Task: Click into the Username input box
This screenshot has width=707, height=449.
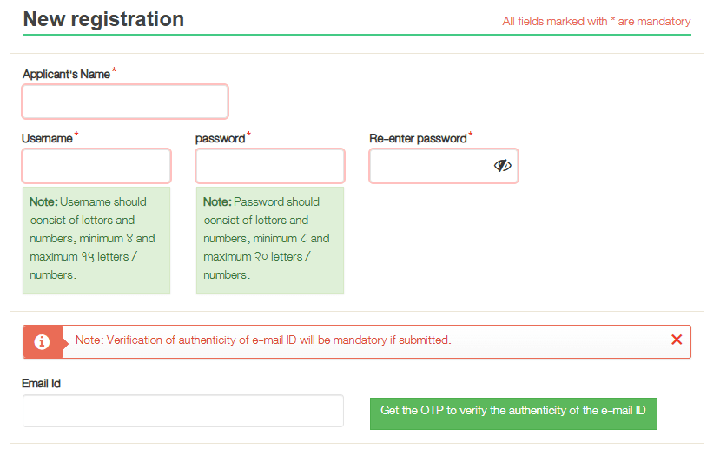Action: point(96,166)
